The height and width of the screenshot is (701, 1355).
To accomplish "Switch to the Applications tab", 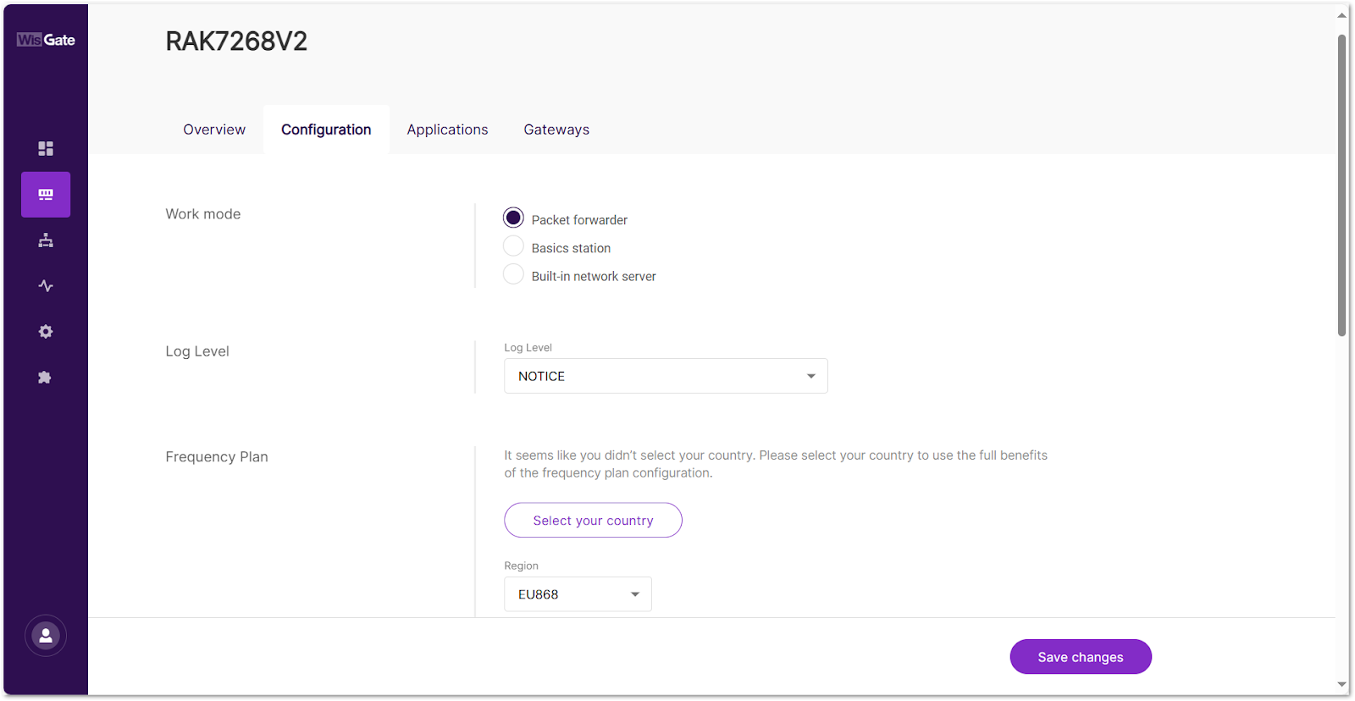I will pos(447,130).
